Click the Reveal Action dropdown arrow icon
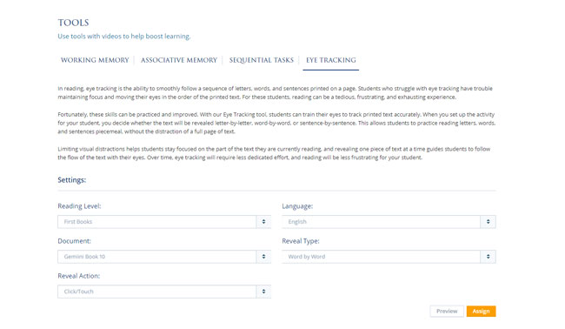The image size is (565, 329). (x=263, y=292)
